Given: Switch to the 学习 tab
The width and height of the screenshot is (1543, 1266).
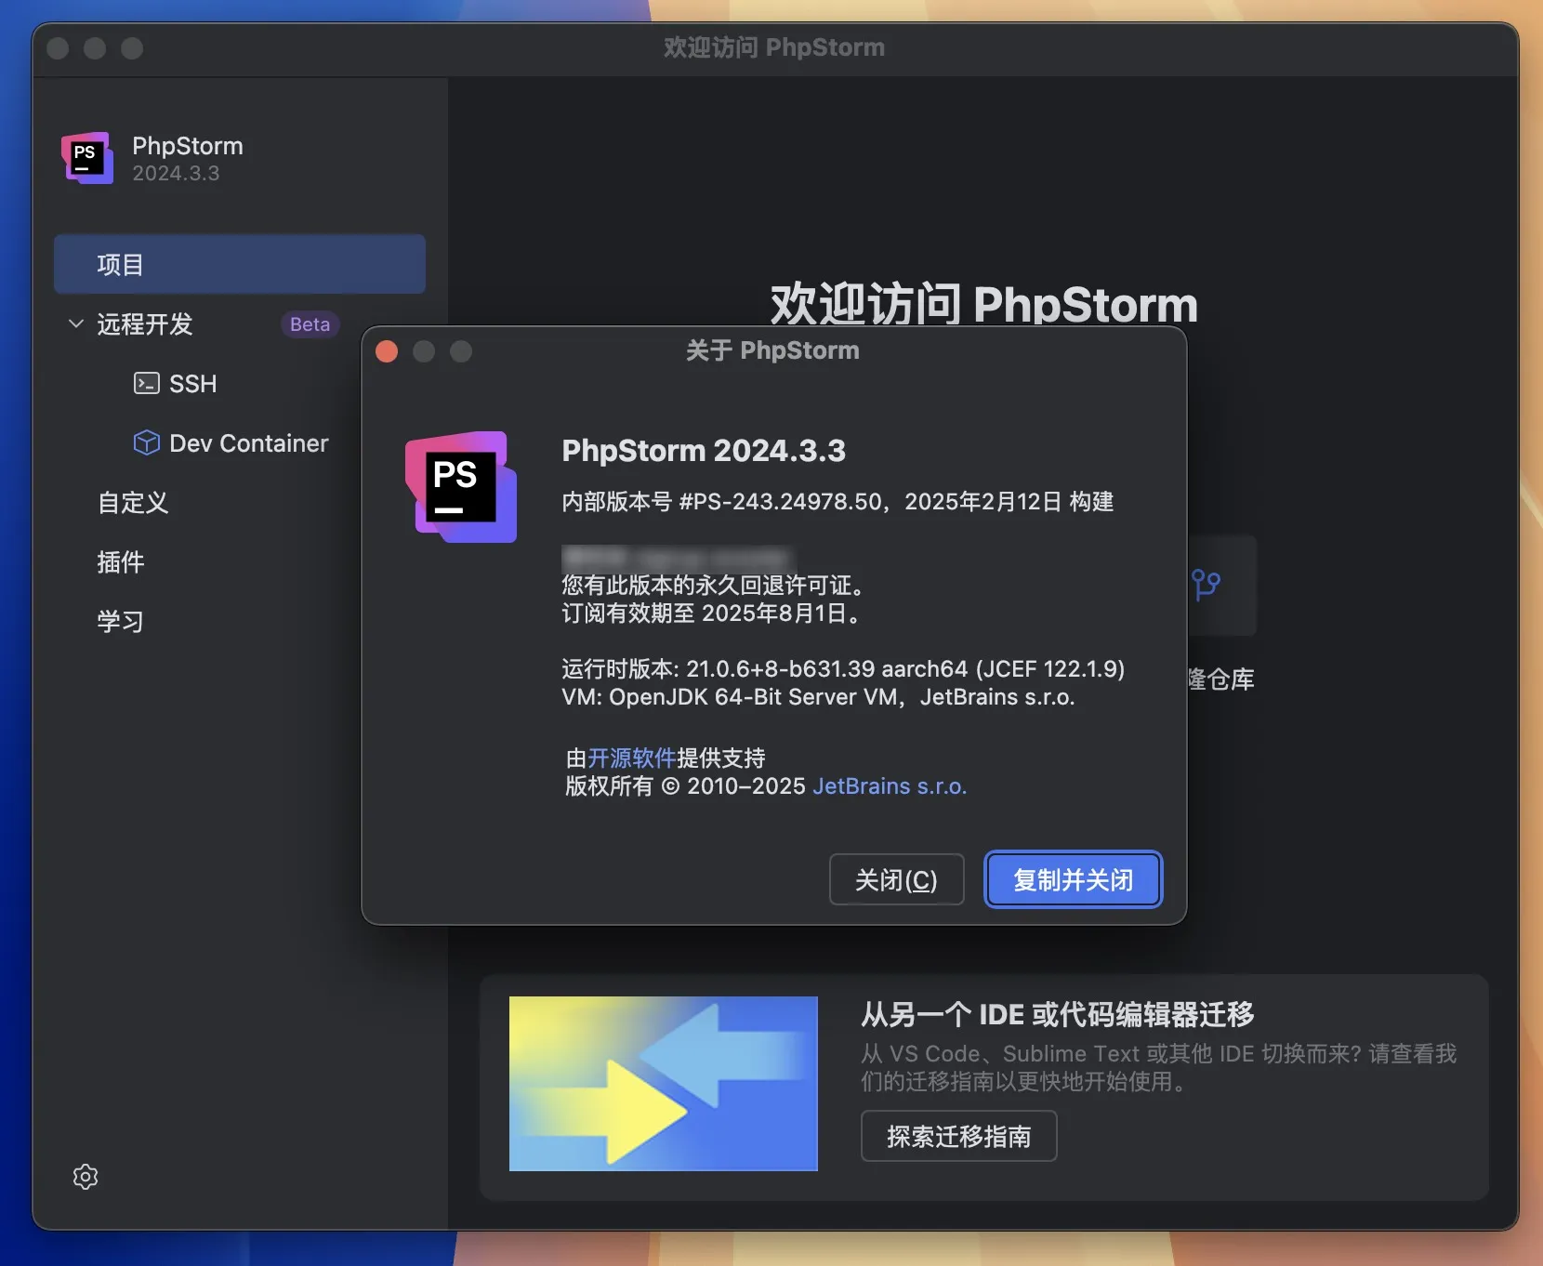Looking at the screenshot, I should tap(121, 622).
